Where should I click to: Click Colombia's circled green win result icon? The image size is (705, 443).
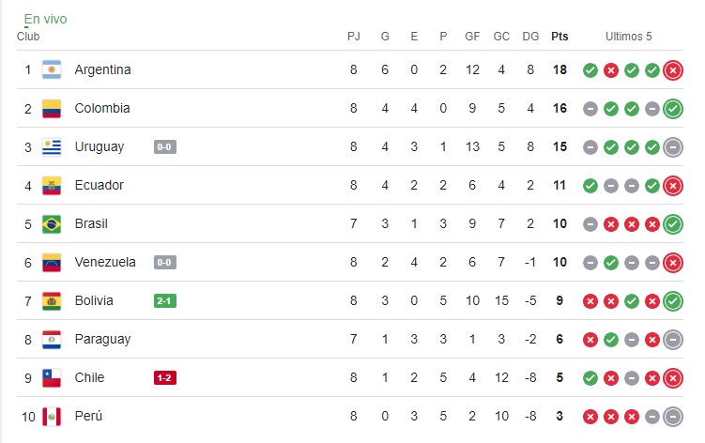pyautogui.click(x=672, y=109)
